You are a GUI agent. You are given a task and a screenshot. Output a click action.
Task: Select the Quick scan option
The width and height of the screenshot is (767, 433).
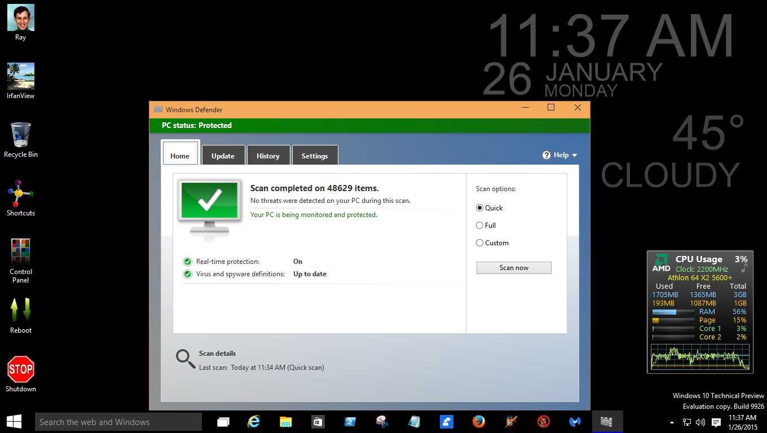490,208
